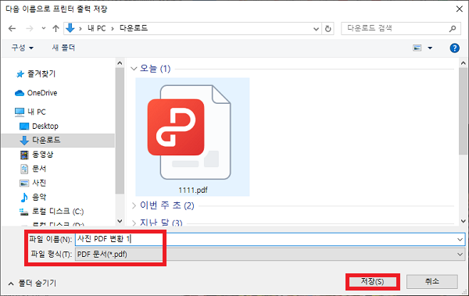The image size is (469, 296).
Task: Open recent locations chevron
Action: (44, 28)
